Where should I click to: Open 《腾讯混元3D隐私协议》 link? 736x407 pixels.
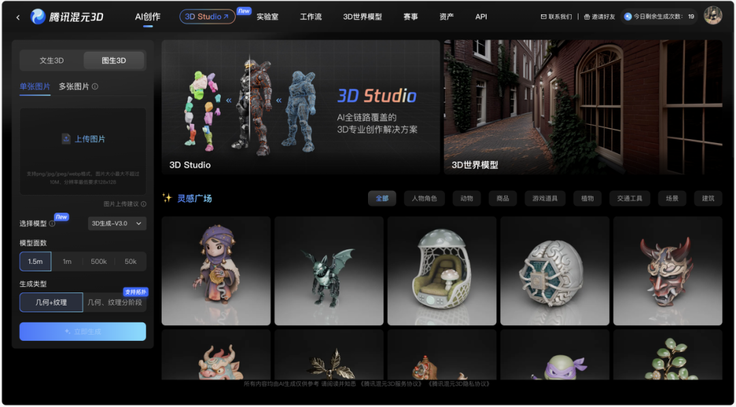tap(460, 384)
